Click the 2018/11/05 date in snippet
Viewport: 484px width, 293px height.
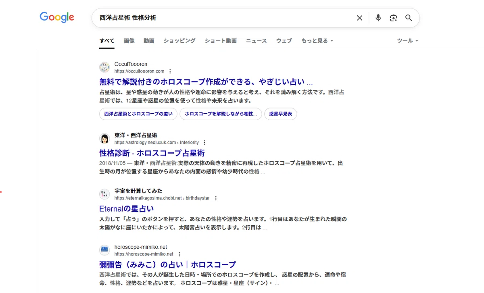tap(112, 164)
